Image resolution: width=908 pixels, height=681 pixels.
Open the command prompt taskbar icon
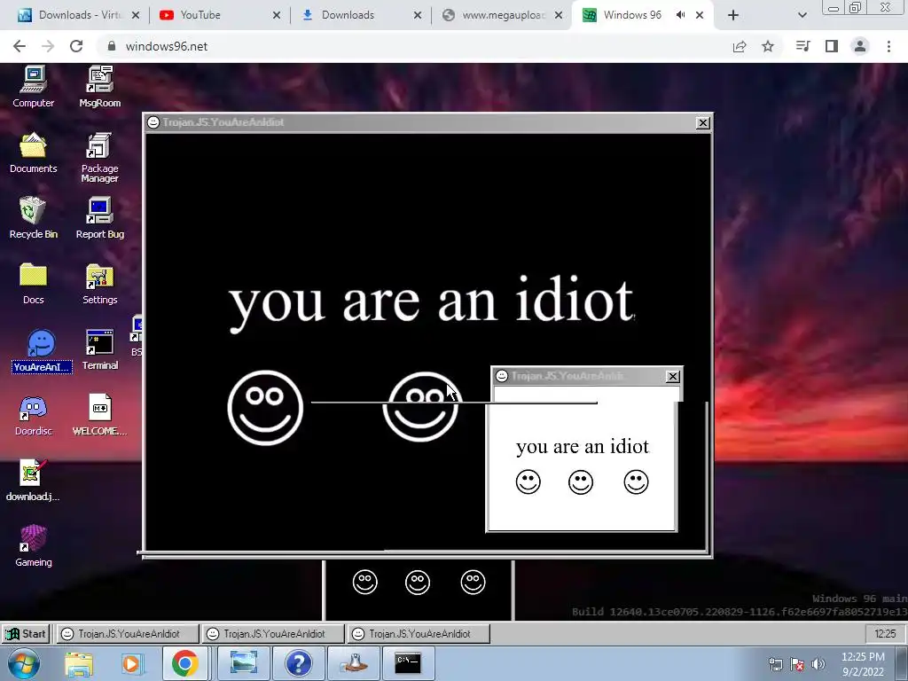[408, 663]
